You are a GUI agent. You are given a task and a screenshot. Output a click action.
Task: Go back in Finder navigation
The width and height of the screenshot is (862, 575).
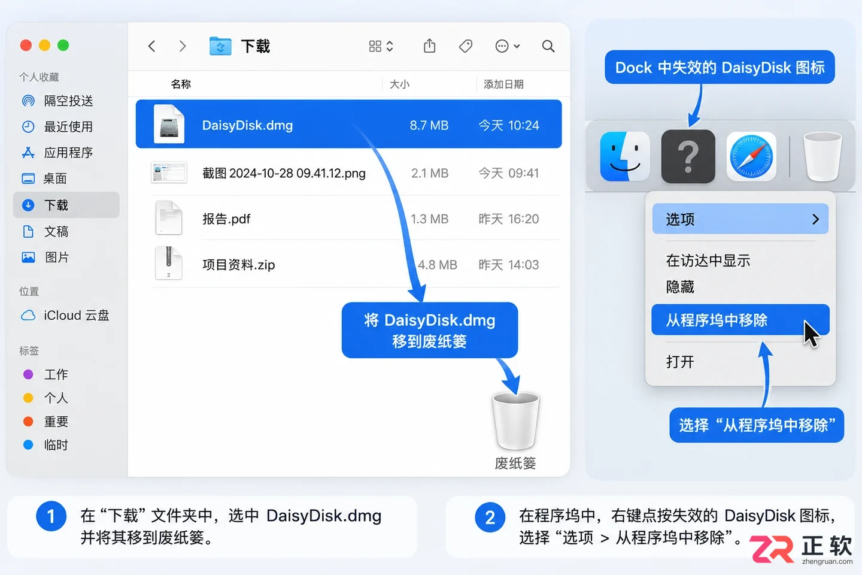pos(152,46)
